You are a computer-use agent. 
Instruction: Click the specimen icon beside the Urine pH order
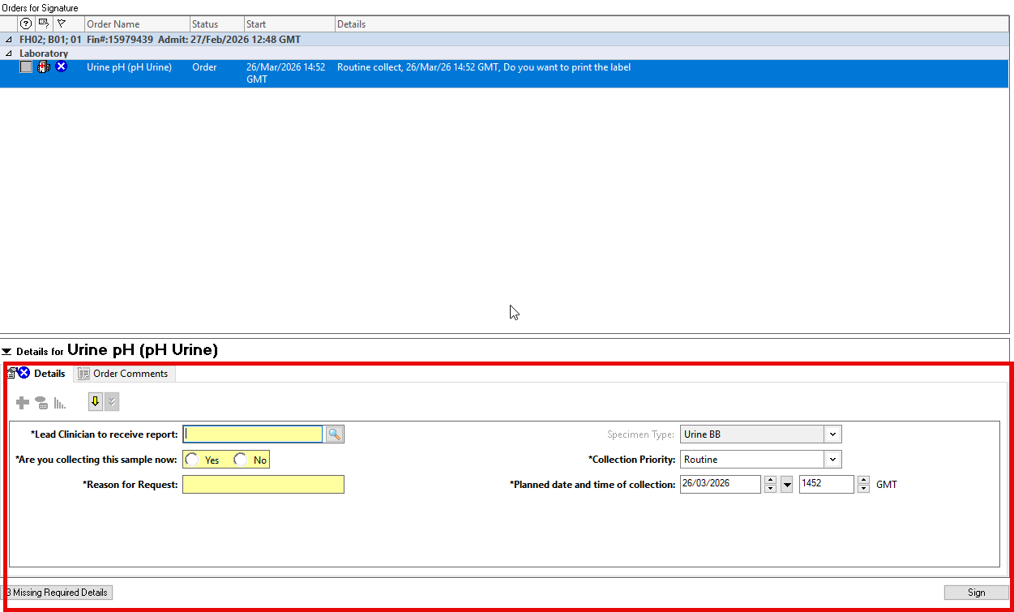pos(44,67)
